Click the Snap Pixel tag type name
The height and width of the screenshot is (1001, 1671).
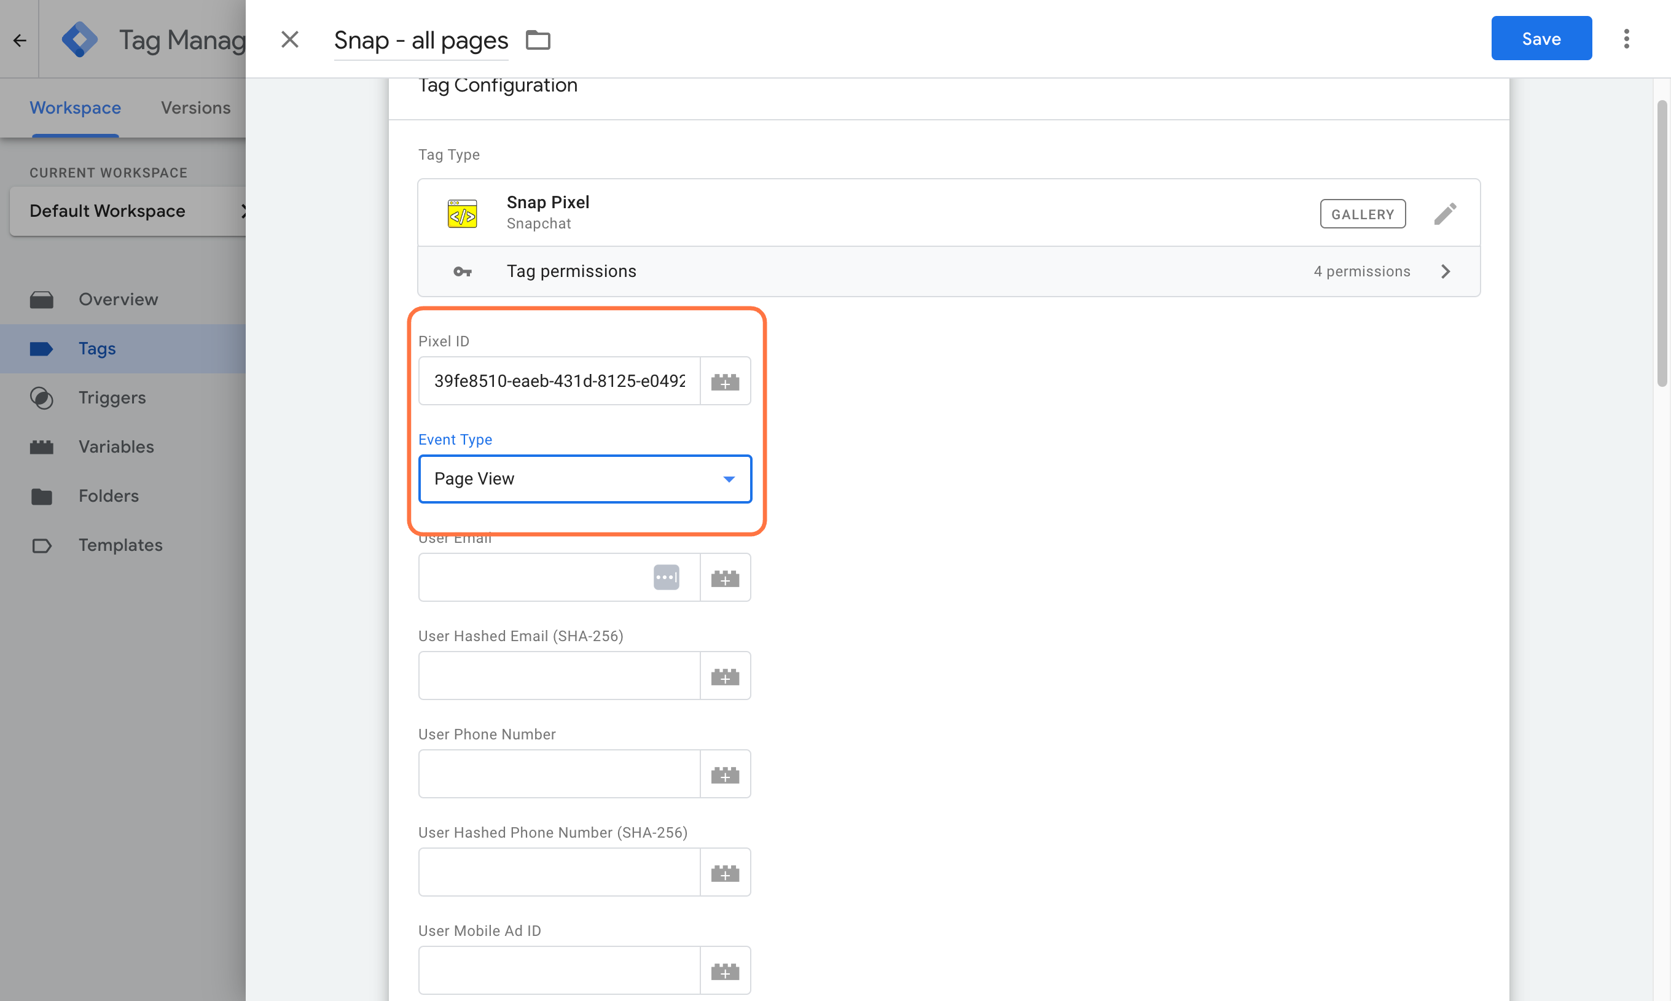coord(548,203)
